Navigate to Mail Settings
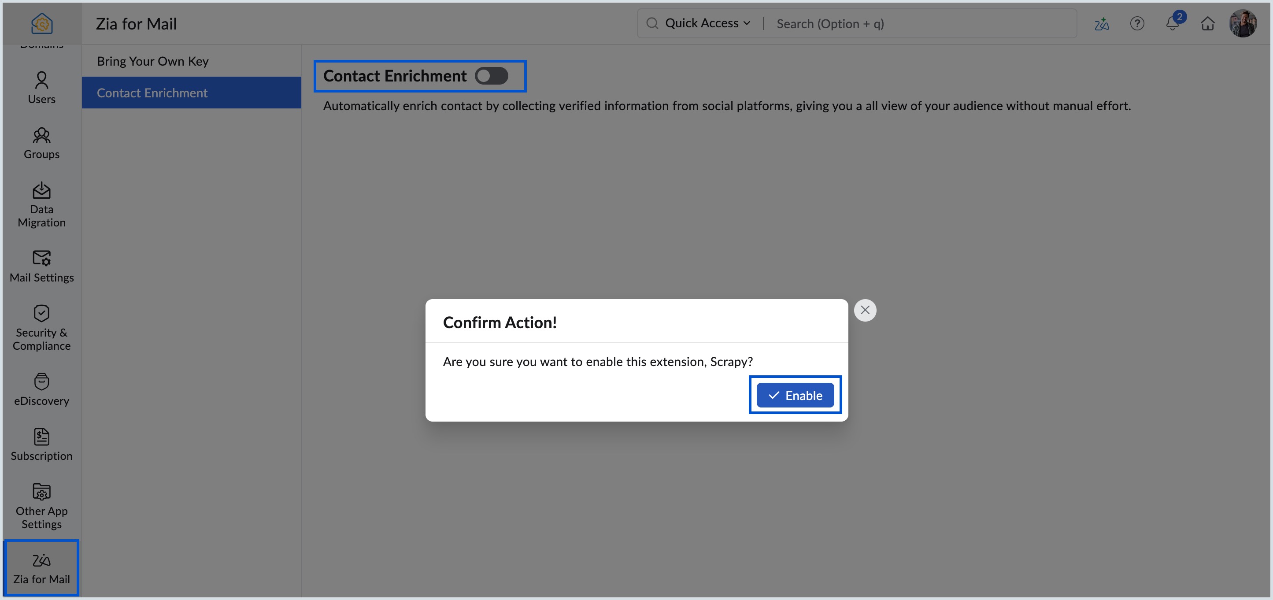The image size is (1273, 600). pos(41,266)
